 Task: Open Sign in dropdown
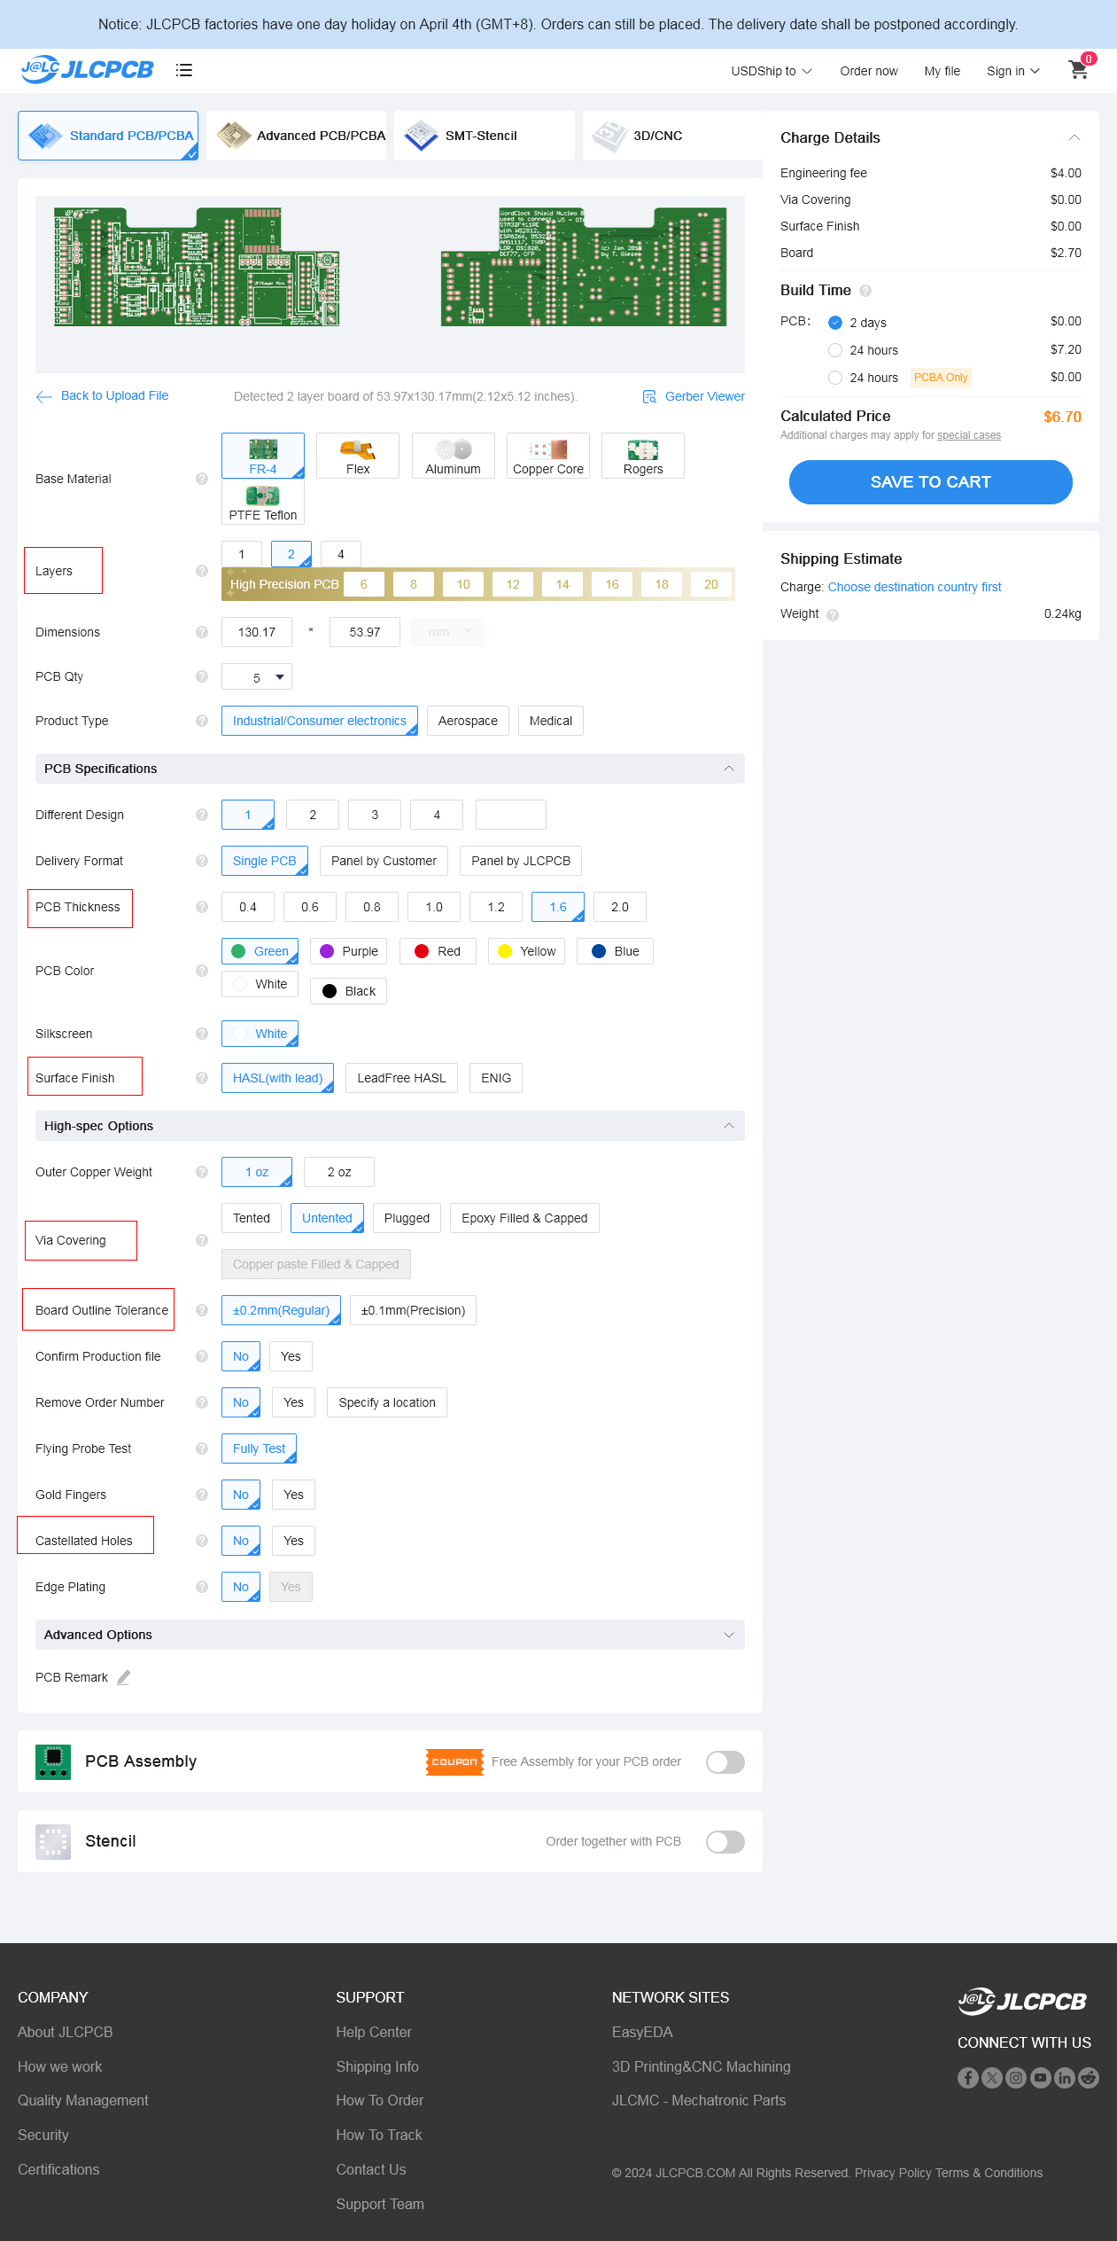1013,71
